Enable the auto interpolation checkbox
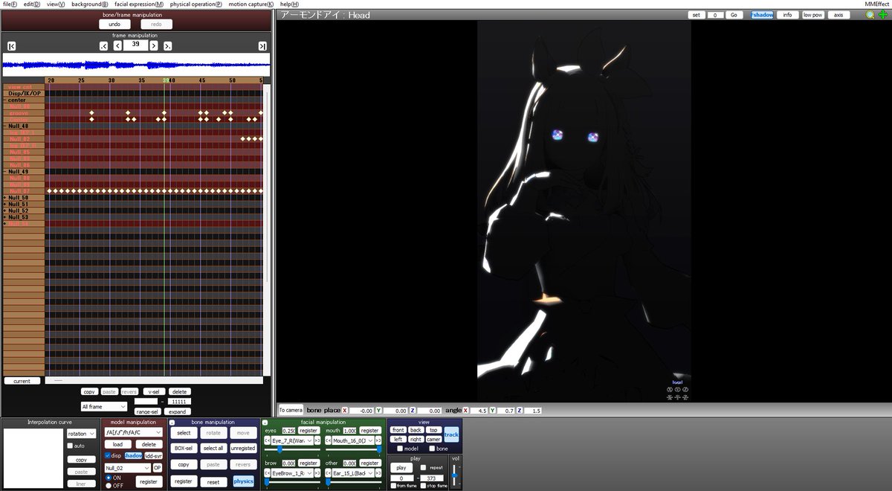This screenshot has height=491, width=892. click(x=71, y=446)
